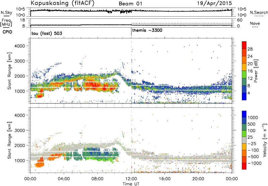268x186 pixels.
Task: Click the velocity scale value -25
Action: (x=252, y=143)
